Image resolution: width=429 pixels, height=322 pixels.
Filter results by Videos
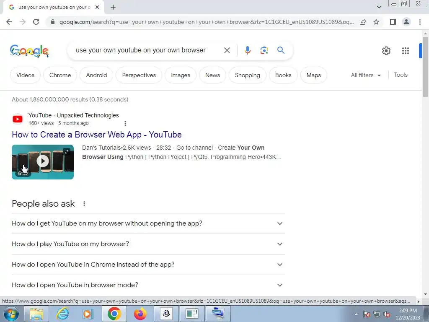(25, 75)
